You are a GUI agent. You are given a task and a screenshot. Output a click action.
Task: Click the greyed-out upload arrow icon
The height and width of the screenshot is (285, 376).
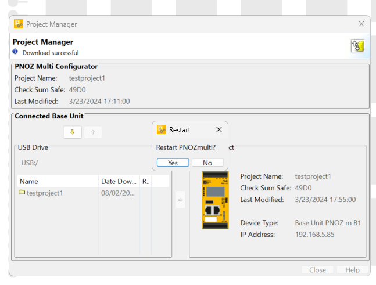pos(93,132)
